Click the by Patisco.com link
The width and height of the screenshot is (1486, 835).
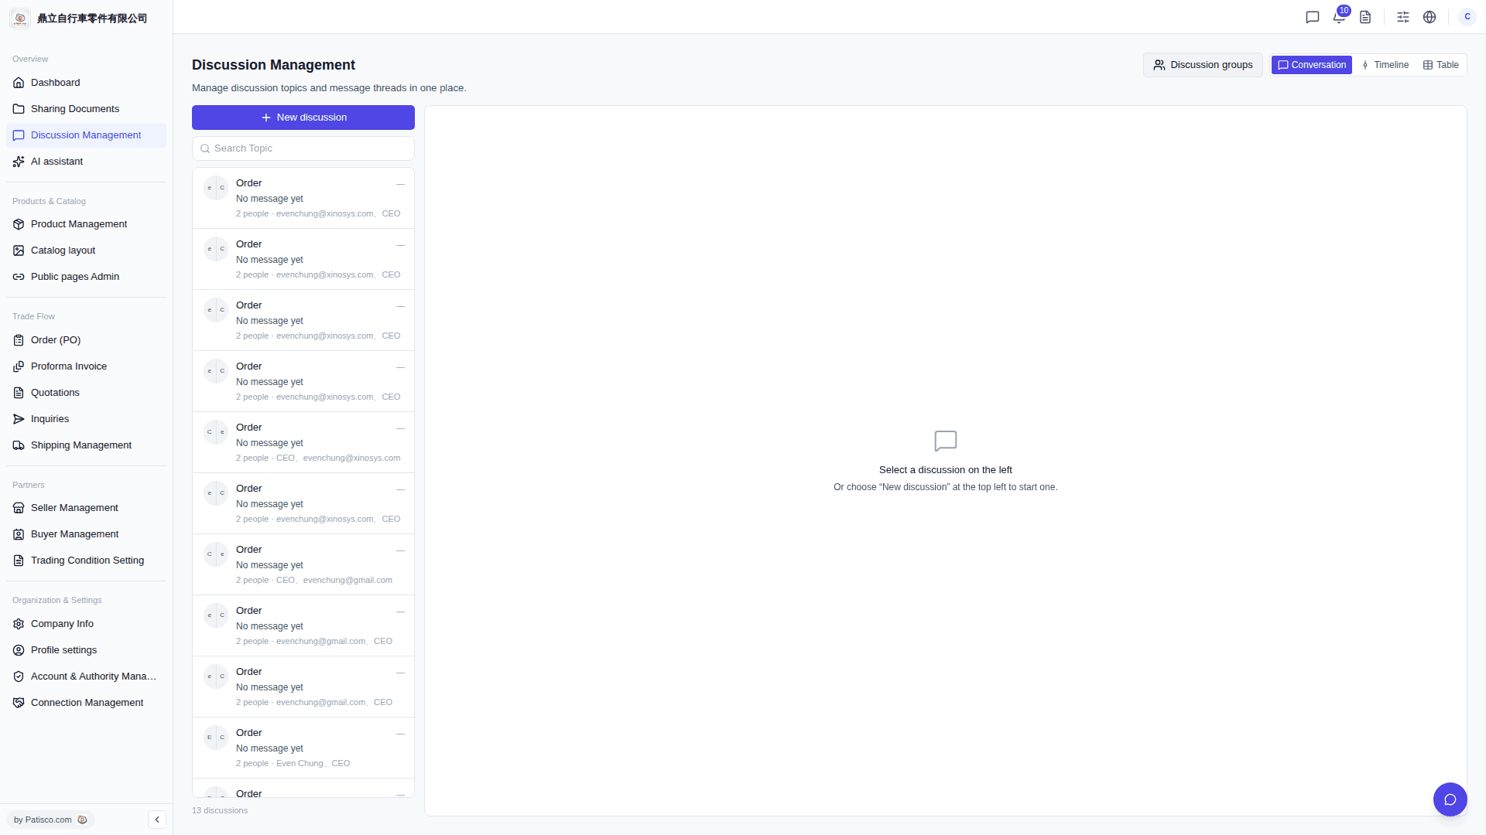[x=50, y=820]
